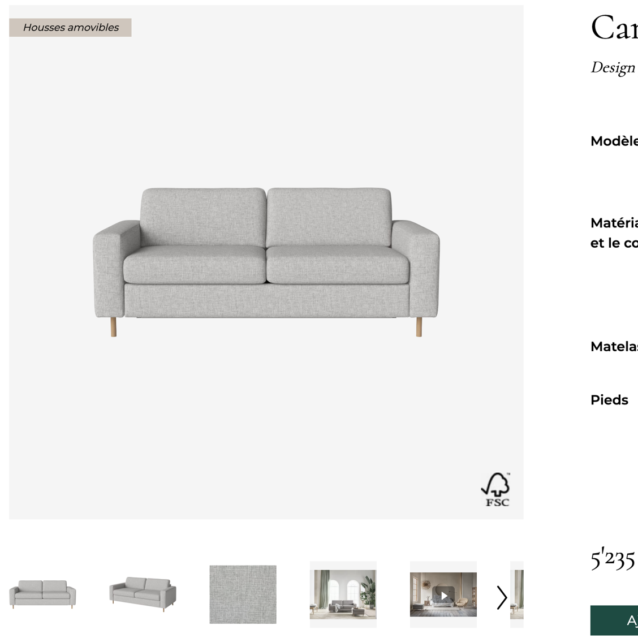Viewport: 638px width, 638px height.
Task: Open the grey fabric texture thumbnail
Action: pos(243,594)
